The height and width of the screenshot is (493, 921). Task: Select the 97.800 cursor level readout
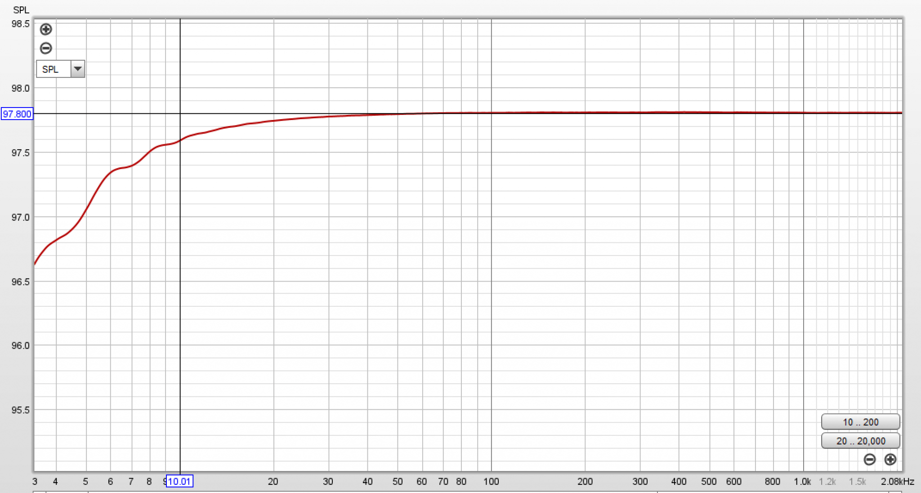[17, 114]
